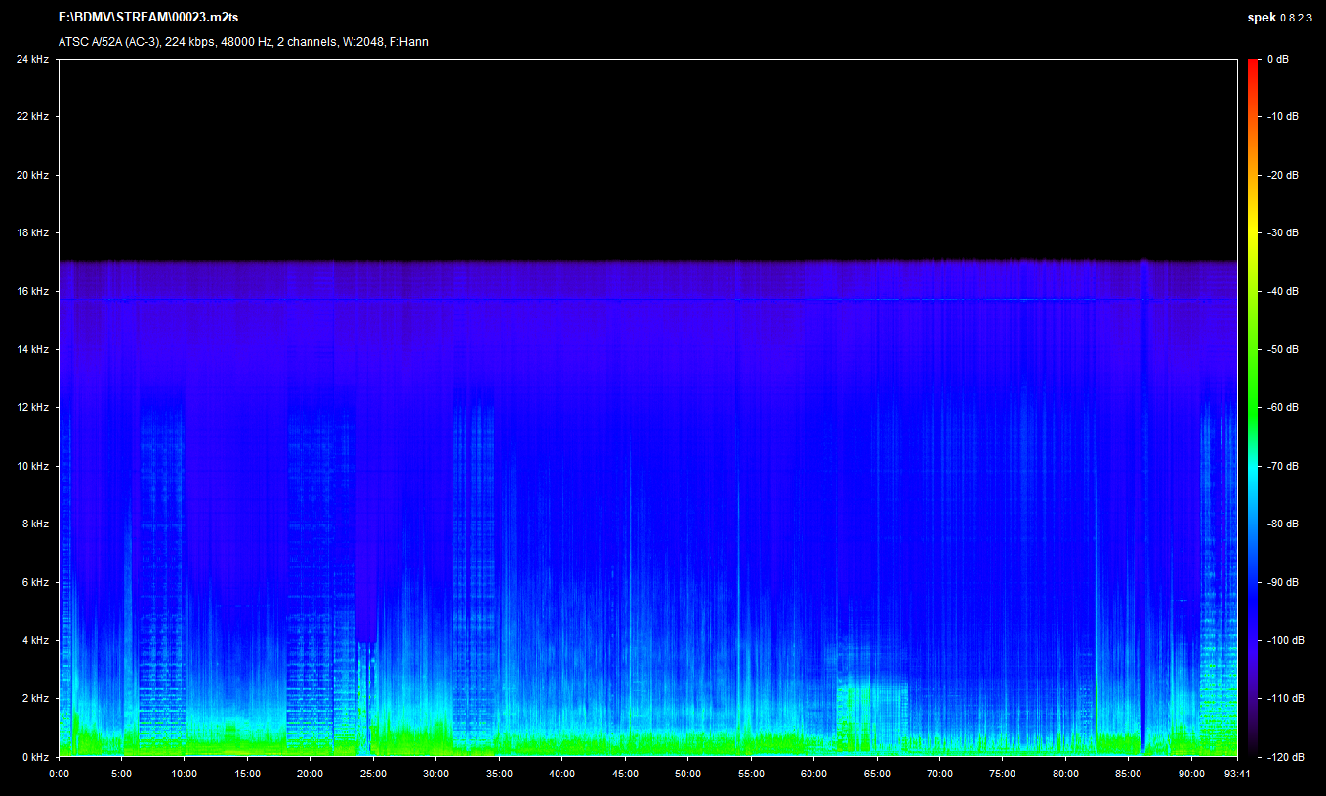Viewport: 1326px width, 796px height.
Task: Click the red top of the dB color bar
Action: [1253, 63]
